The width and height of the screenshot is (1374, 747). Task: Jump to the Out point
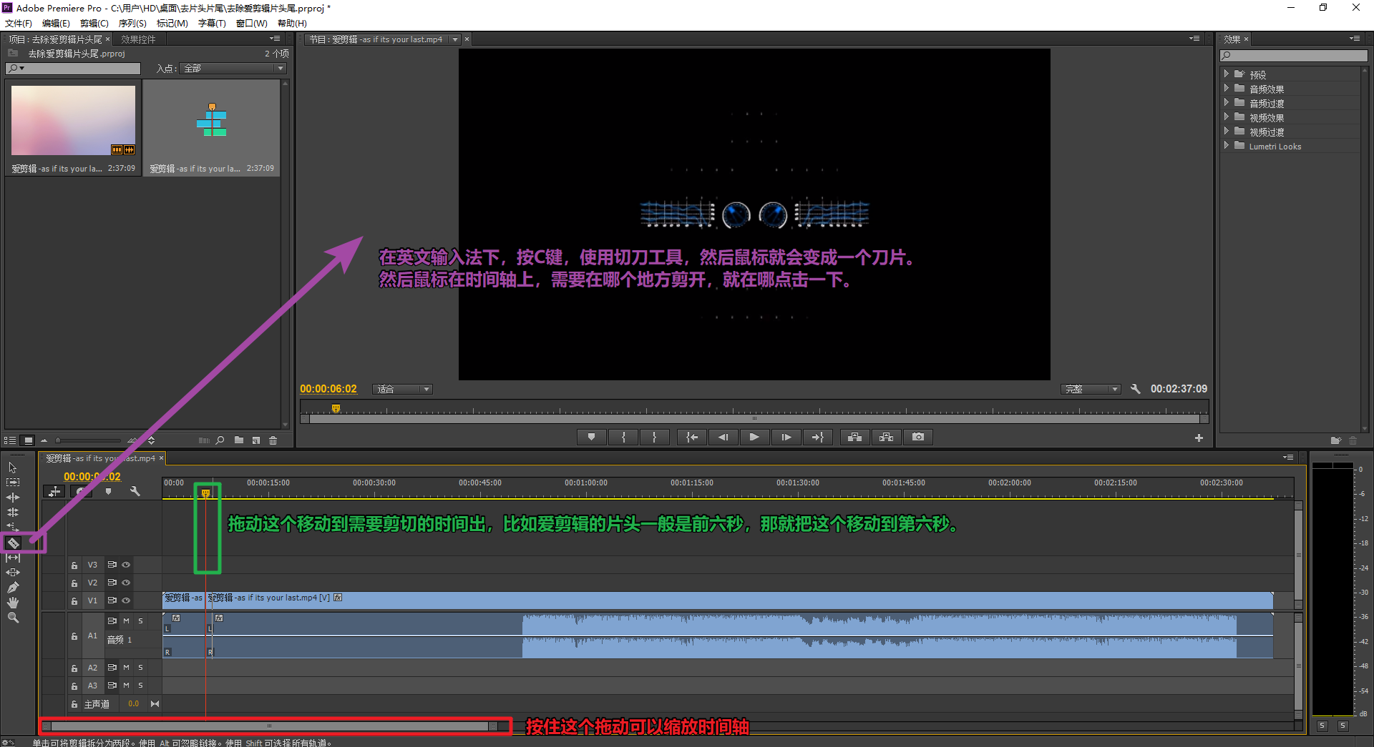coord(817,437)
